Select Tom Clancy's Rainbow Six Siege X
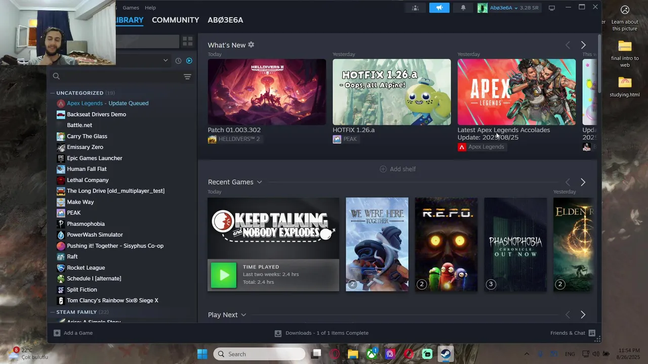 pyautogui.click(x=112, y=300)
